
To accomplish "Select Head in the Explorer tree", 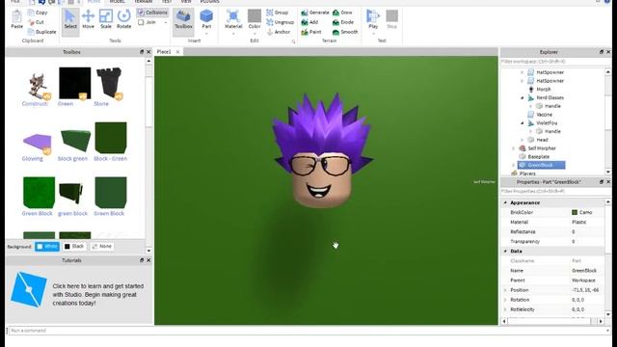I will (x=542, y=140).
